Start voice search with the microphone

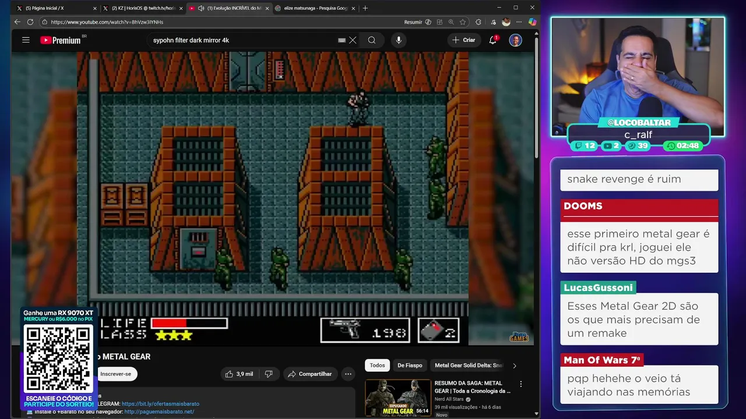[399, 40]
